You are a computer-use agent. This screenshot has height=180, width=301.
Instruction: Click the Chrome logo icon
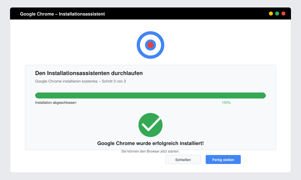150,45
